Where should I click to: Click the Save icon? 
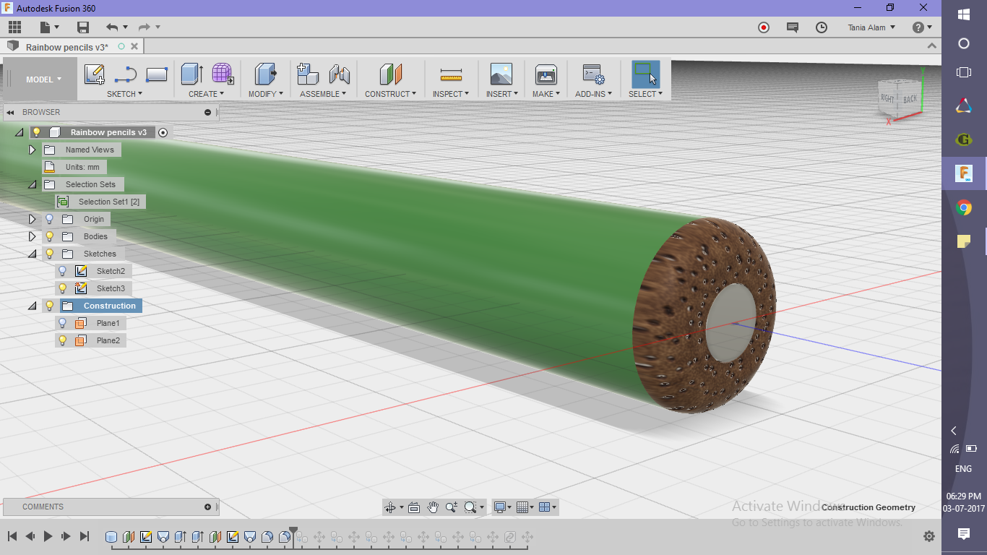(83, 27)
